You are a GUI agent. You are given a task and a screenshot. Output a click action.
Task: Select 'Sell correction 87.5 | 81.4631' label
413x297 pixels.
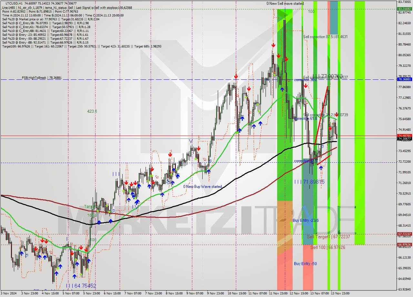(326, 37)
